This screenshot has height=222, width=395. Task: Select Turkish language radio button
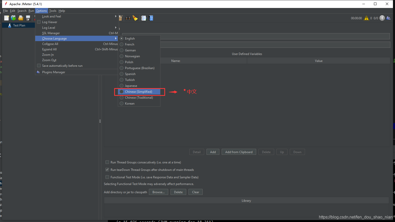pos(122,80)
